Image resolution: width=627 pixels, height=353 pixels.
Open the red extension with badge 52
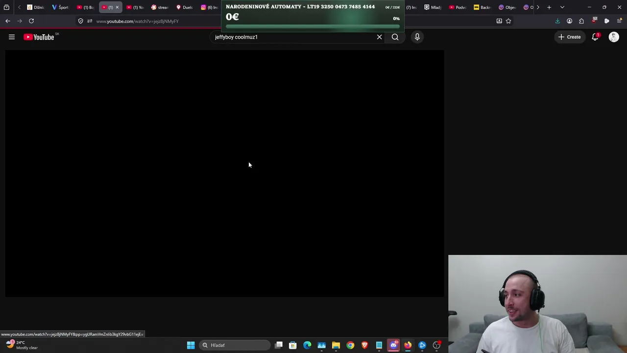(x=594, y=21)
